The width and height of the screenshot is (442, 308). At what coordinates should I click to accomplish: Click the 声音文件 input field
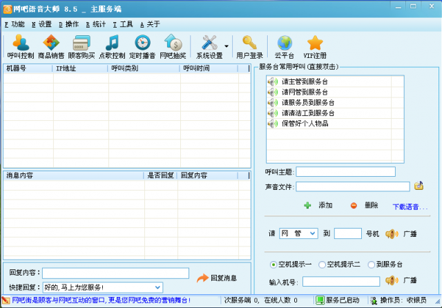[353, 186]
